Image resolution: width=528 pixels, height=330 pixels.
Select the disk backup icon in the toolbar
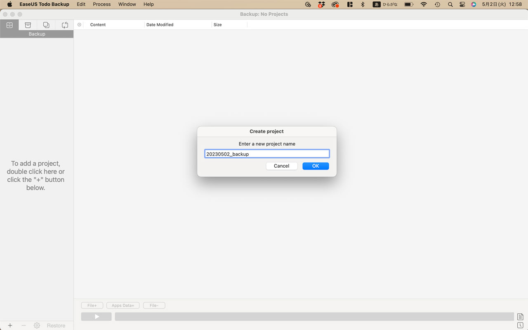(9, 25)
